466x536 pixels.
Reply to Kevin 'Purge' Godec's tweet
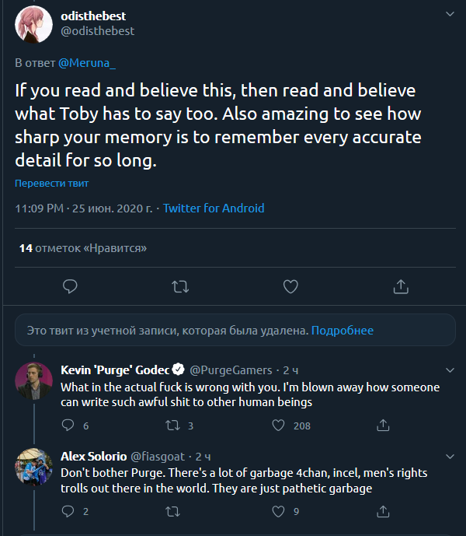(x=68, y=426)
